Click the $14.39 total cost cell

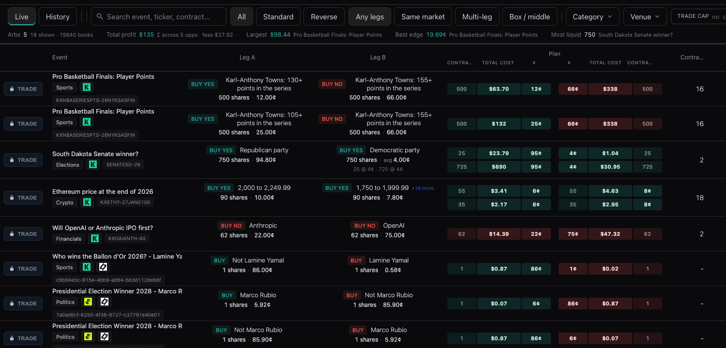(499, 234)
